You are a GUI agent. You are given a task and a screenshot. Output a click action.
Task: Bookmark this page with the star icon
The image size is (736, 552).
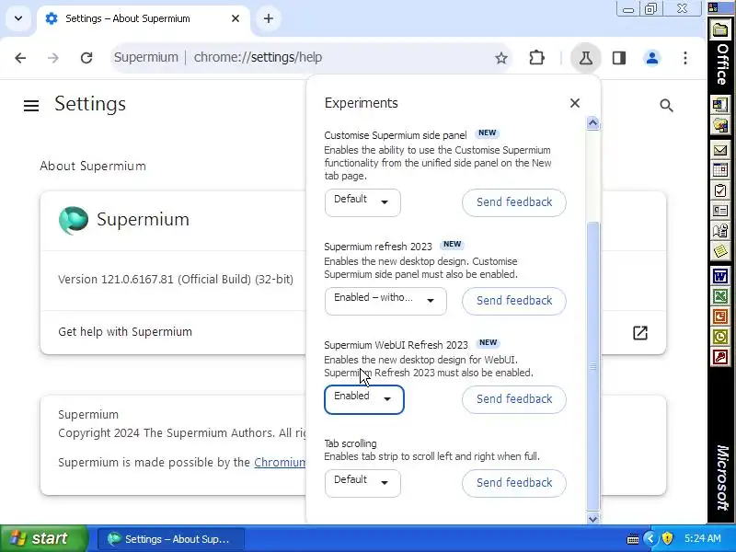point(501,58)
